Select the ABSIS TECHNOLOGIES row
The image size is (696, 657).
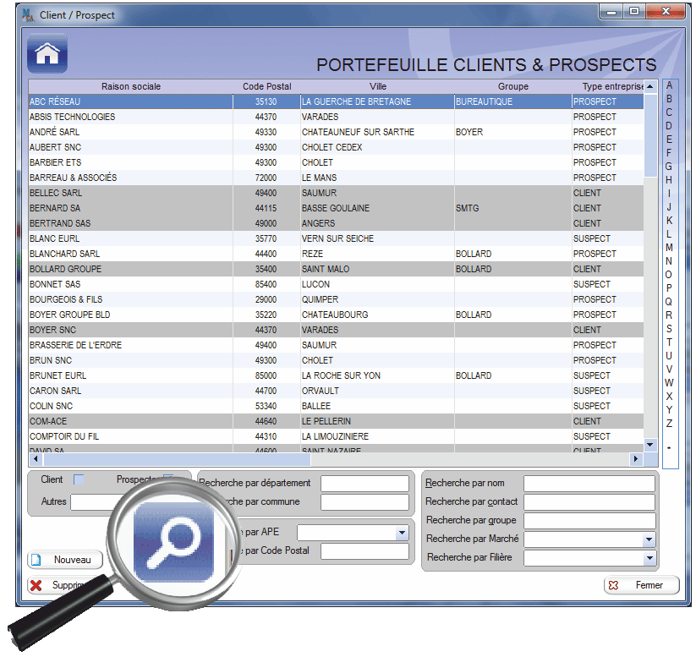pos(336,117)
